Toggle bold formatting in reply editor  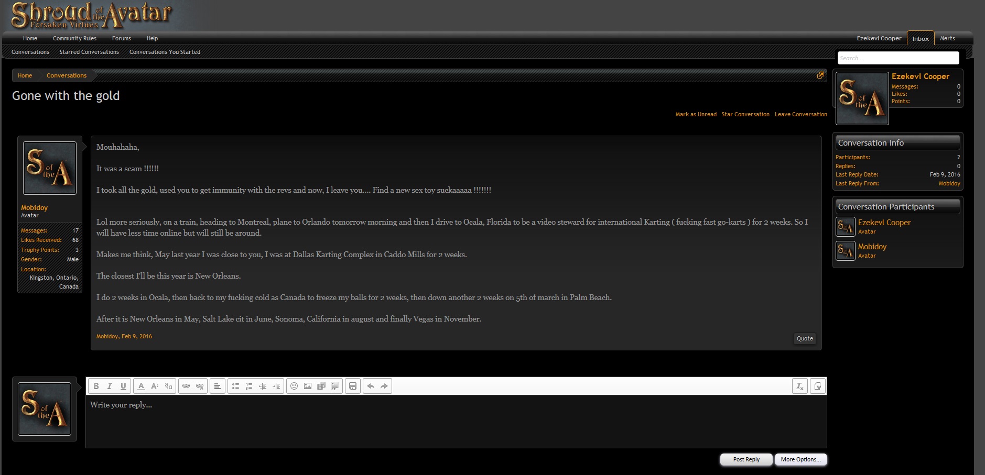pos(96,386)
